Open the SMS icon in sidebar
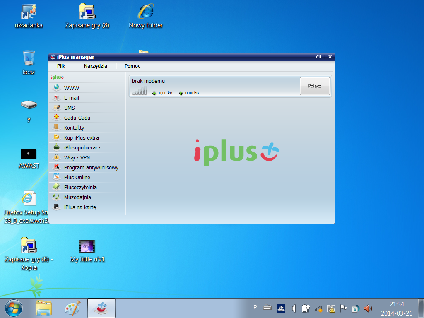Viewport: 424px width, 318px height. click(56, 108)
